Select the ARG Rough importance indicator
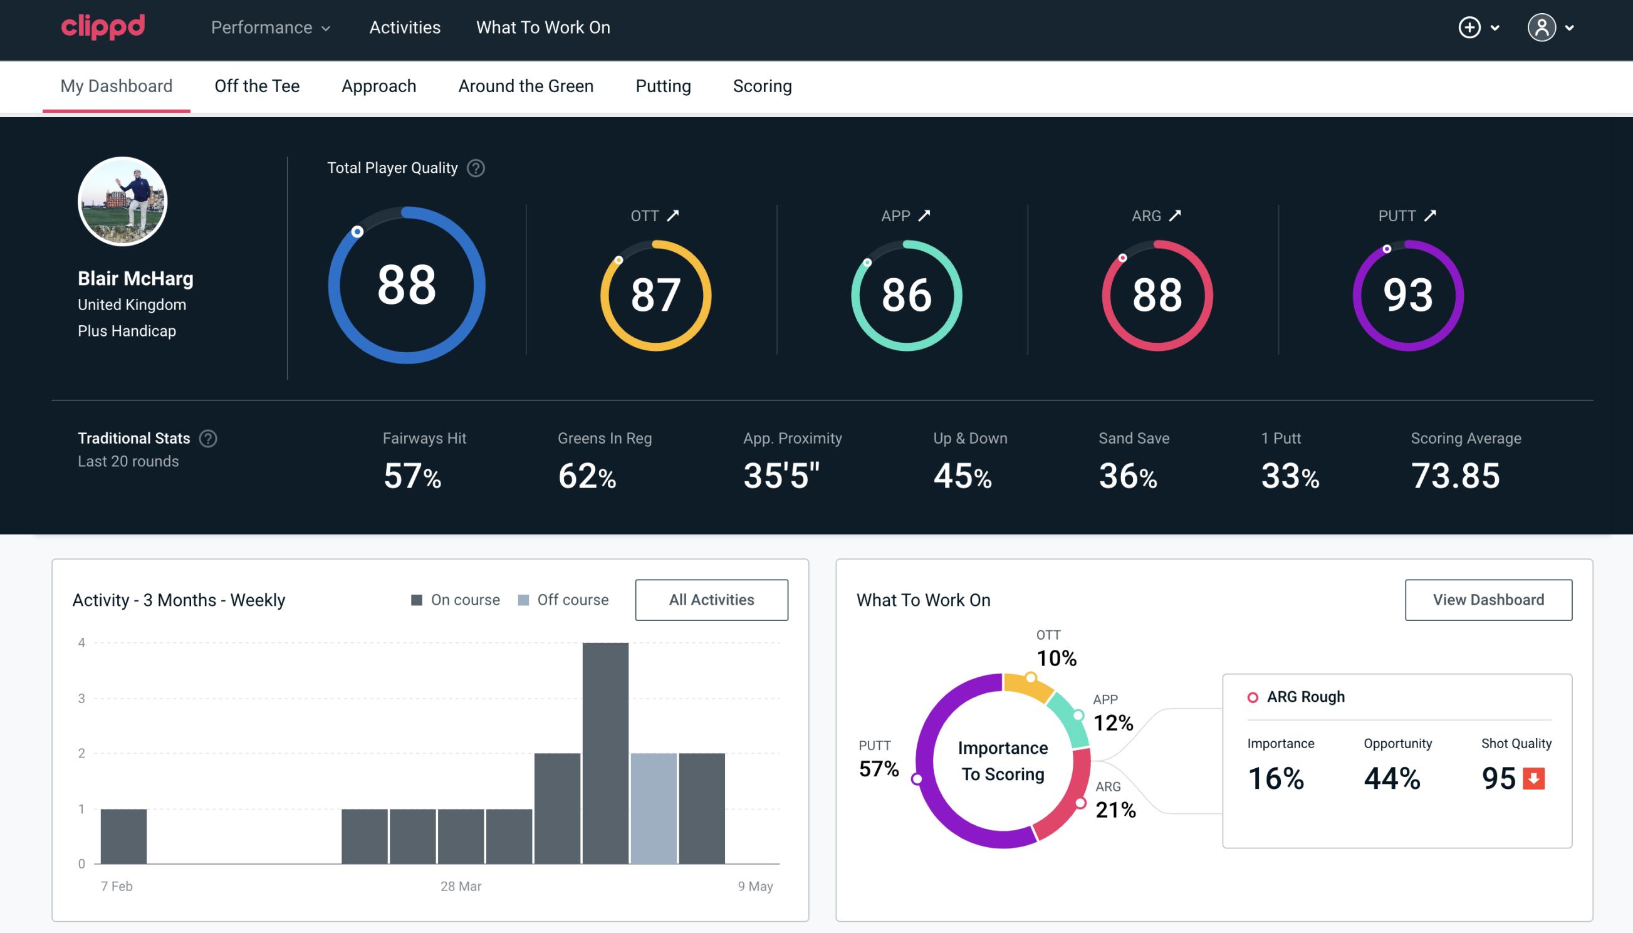The height and width of the screenshot is (933, 1633). tap(1276, 776)
